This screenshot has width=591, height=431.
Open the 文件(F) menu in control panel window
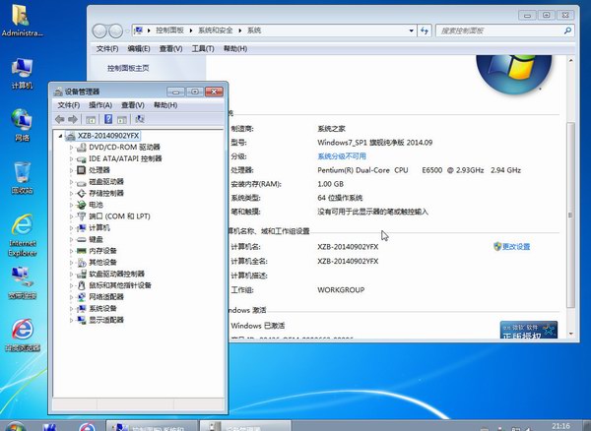[x=107, y=48]
